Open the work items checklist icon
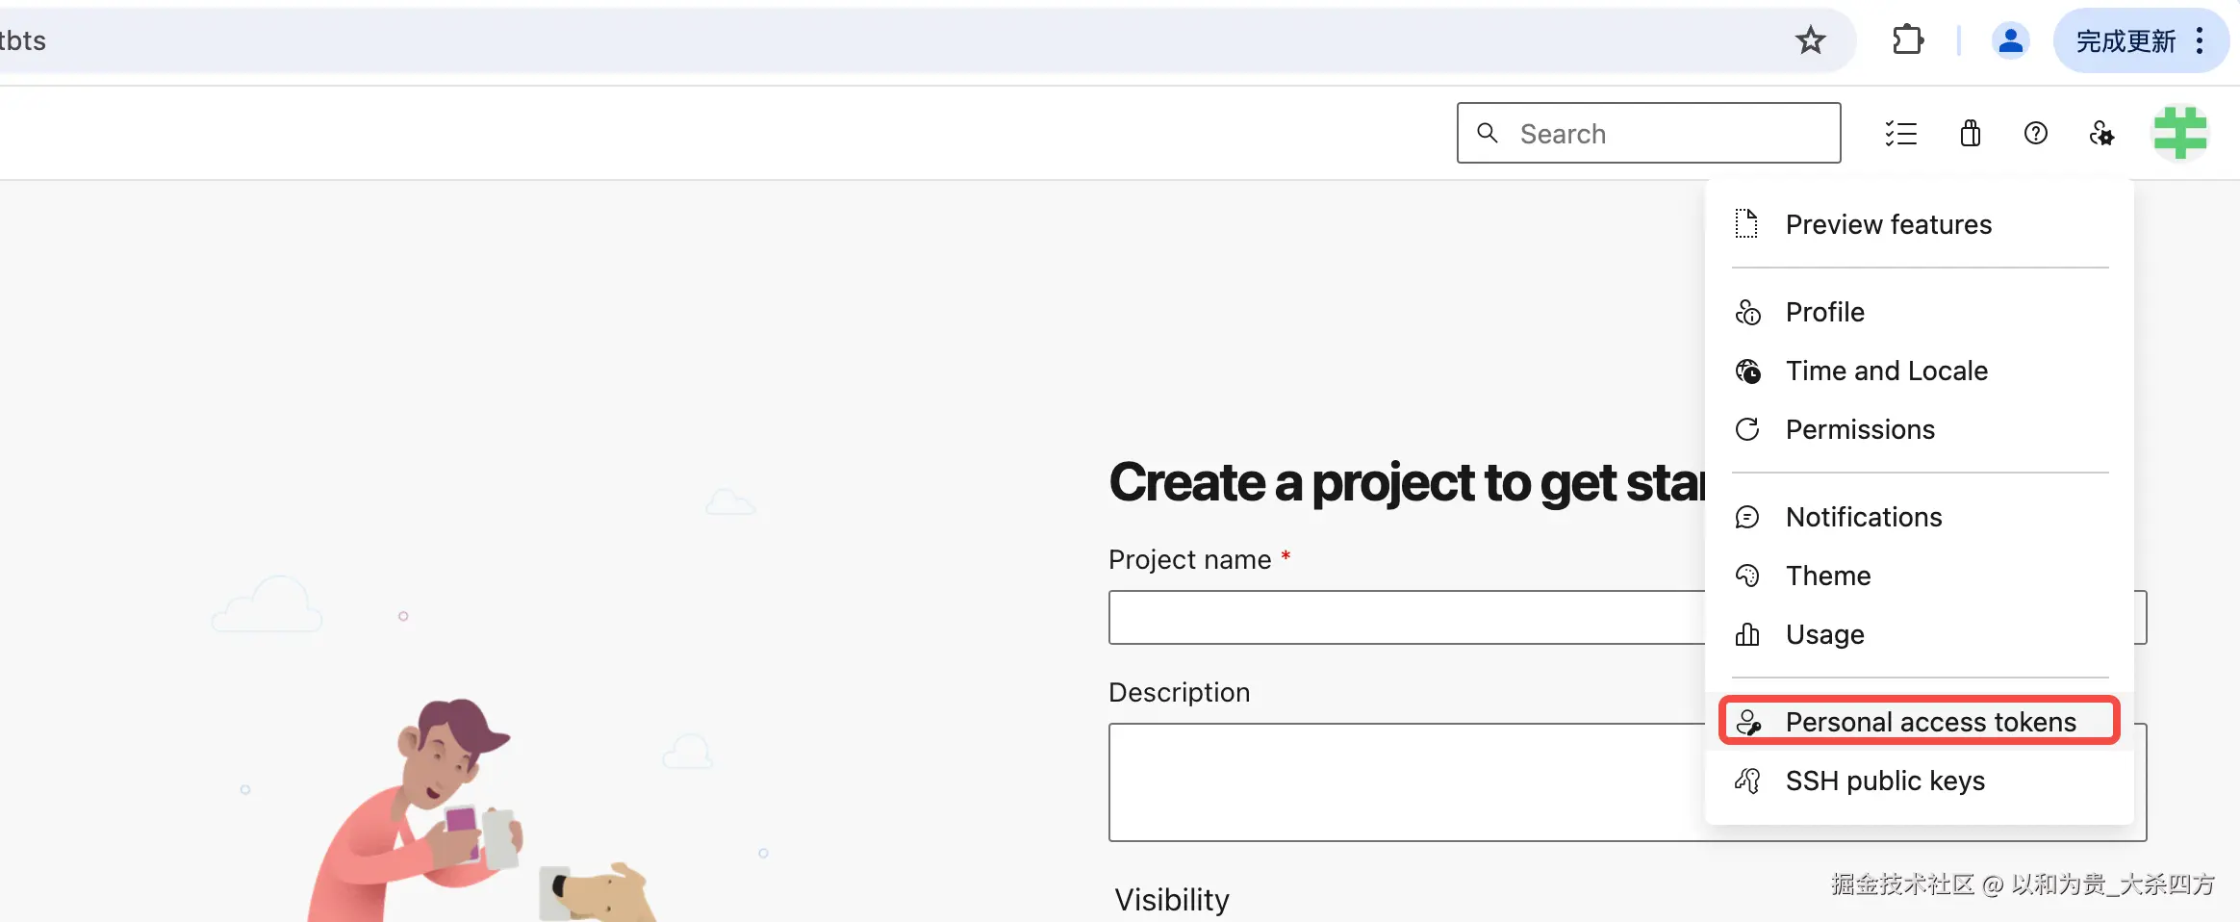2240x922 pixels. tap(1900, 134)
